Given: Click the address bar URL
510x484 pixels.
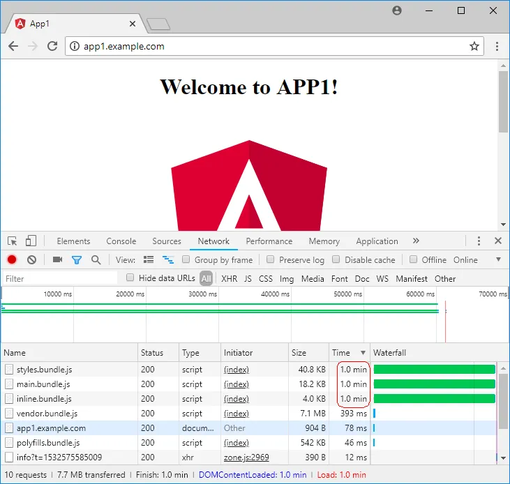Looking at the screenshot, I should pos(124,46).
